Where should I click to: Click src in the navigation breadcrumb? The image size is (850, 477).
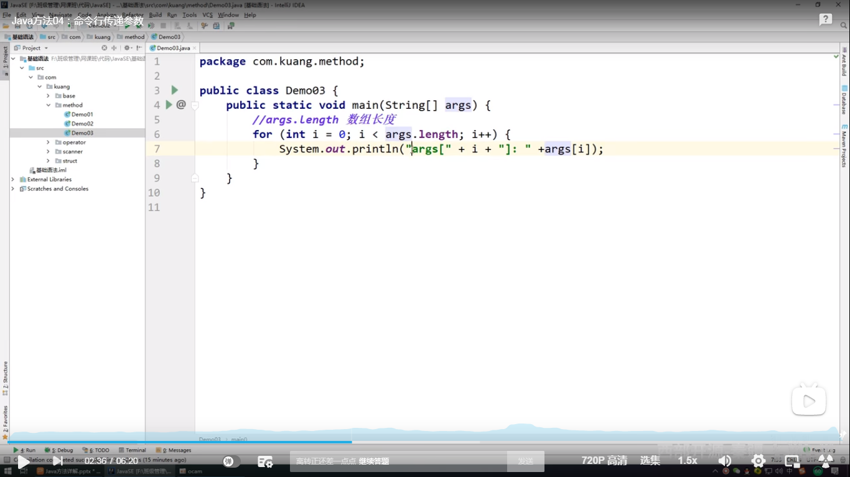[x=48, y=37]
